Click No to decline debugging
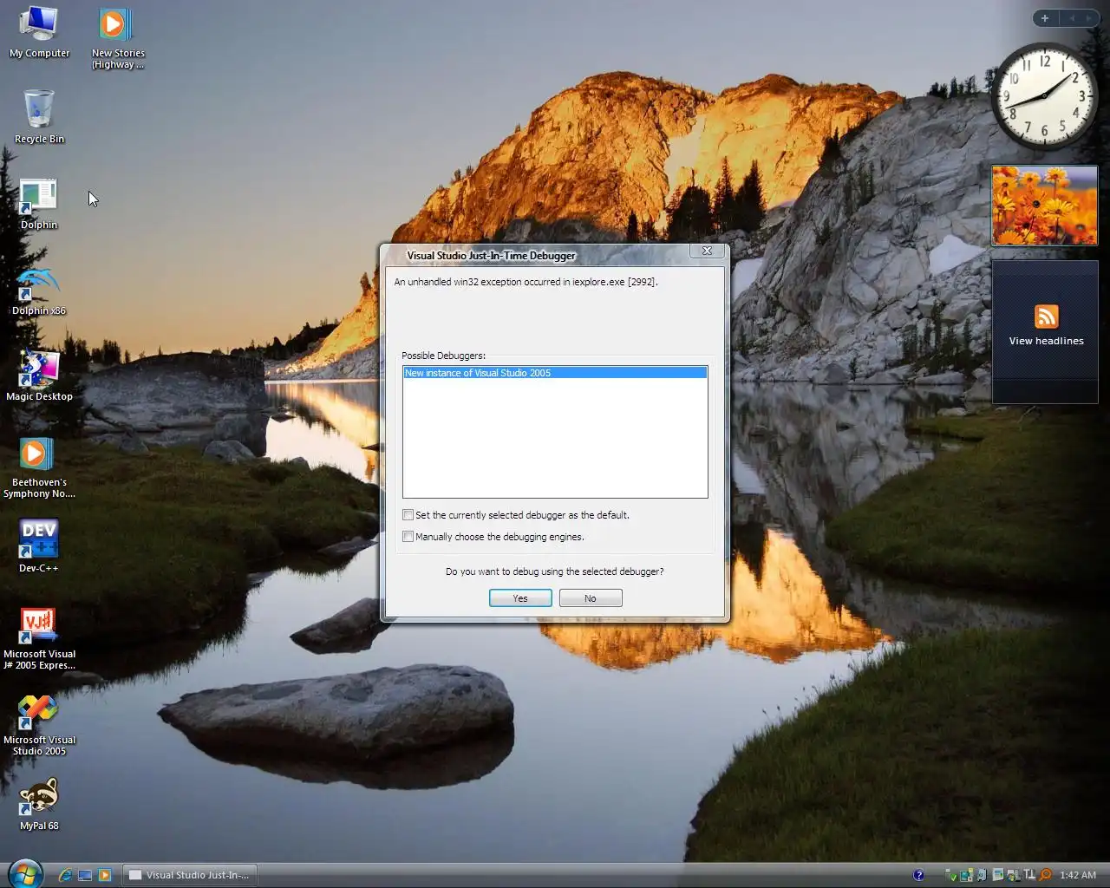The image size is (1110, 888). pos(591,598)
